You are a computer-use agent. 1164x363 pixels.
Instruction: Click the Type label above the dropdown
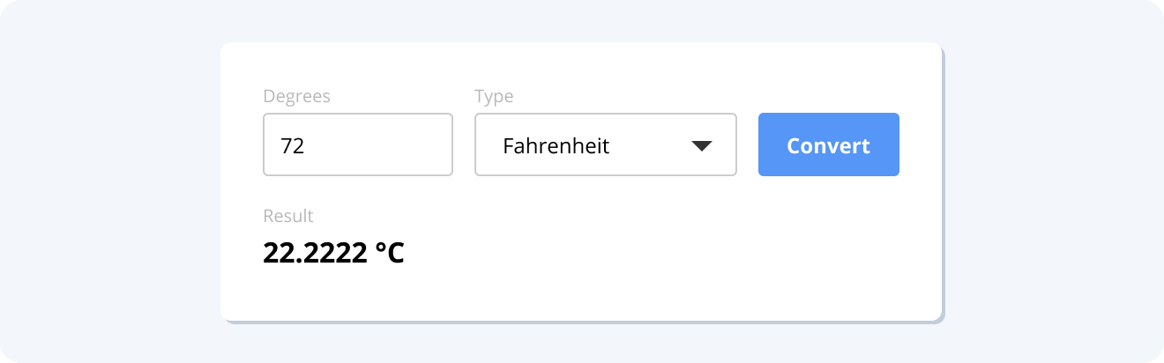pos(494,96)
